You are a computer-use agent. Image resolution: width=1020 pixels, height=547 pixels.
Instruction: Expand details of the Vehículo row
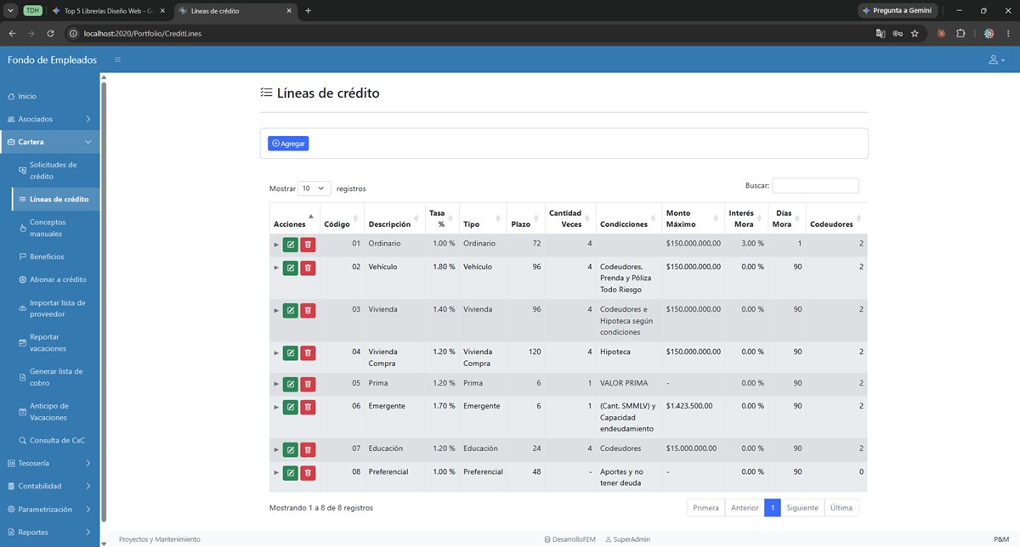pyautogui.click(x=275, y=268)
